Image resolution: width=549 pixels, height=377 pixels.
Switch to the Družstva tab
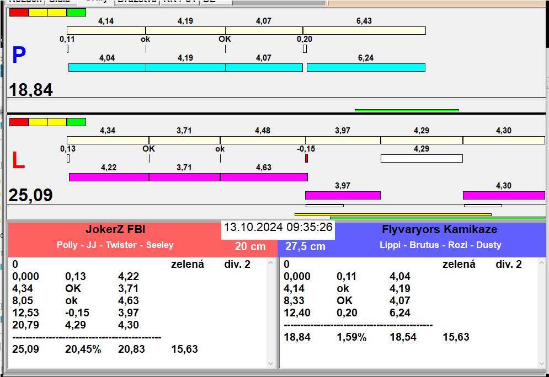tap(137, 2)
